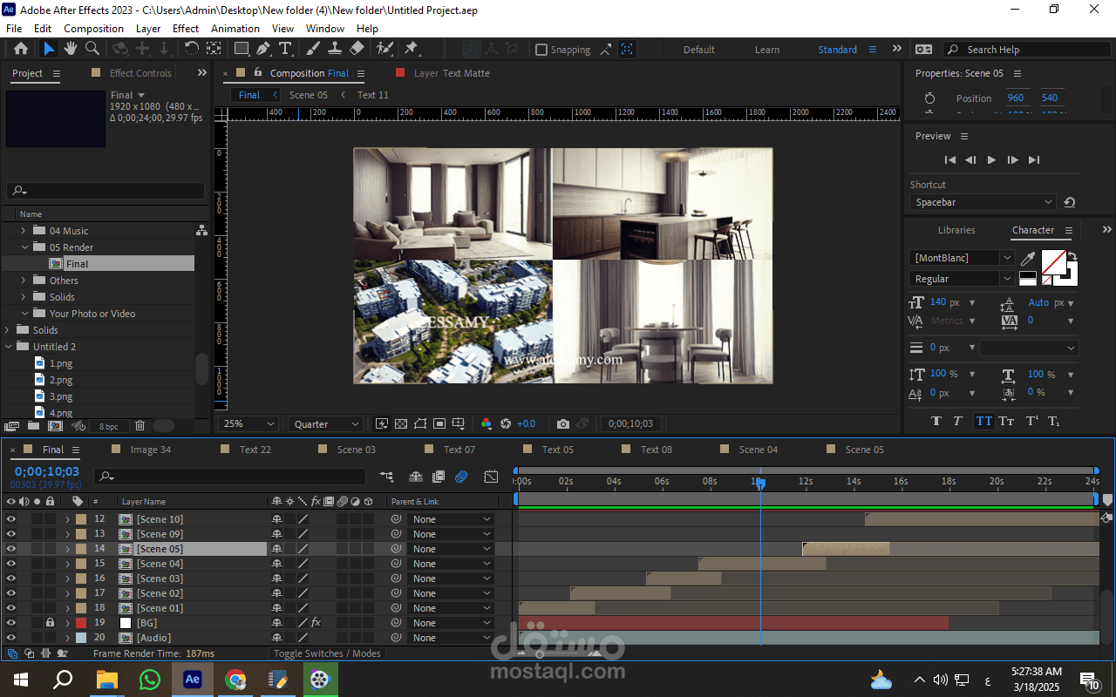Screen dimensions: 1116x697
Task: Pick the Puppet Pin tool
Action: coord(411,49)
